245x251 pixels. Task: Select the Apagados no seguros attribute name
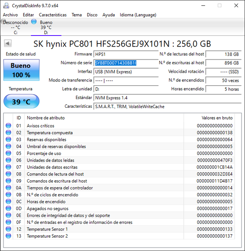[x=47, y=209]
